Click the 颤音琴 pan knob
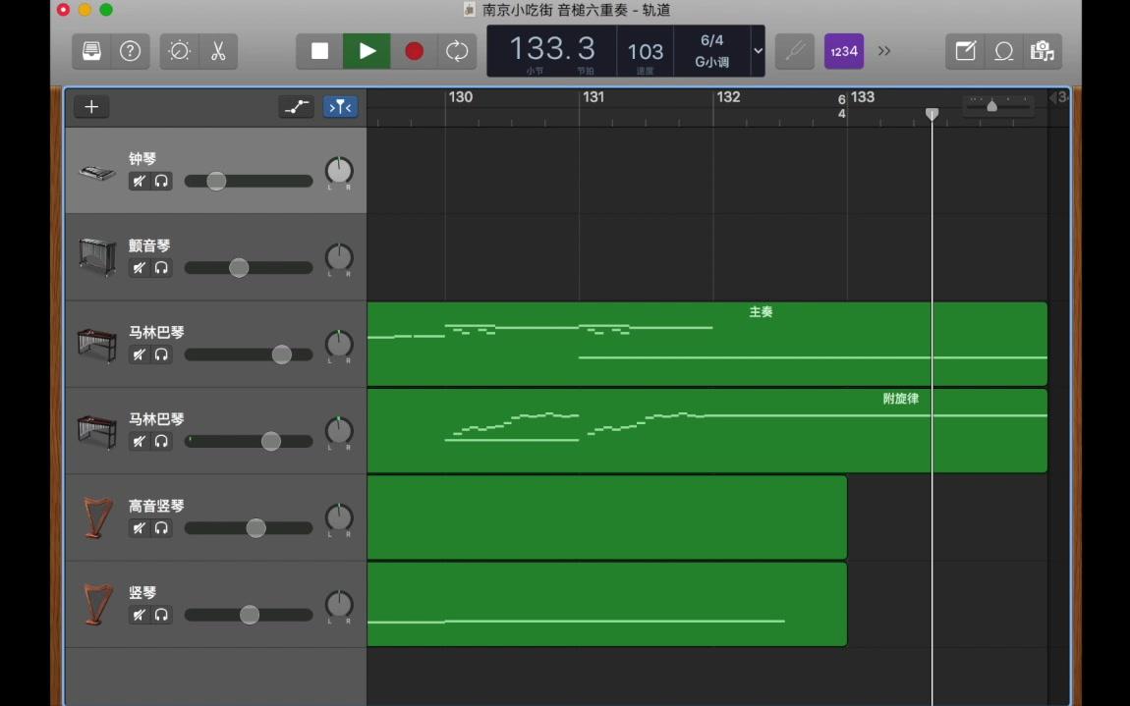Image resolution: width=1130 pixels, height=706 pixels. tap(339, 257)
